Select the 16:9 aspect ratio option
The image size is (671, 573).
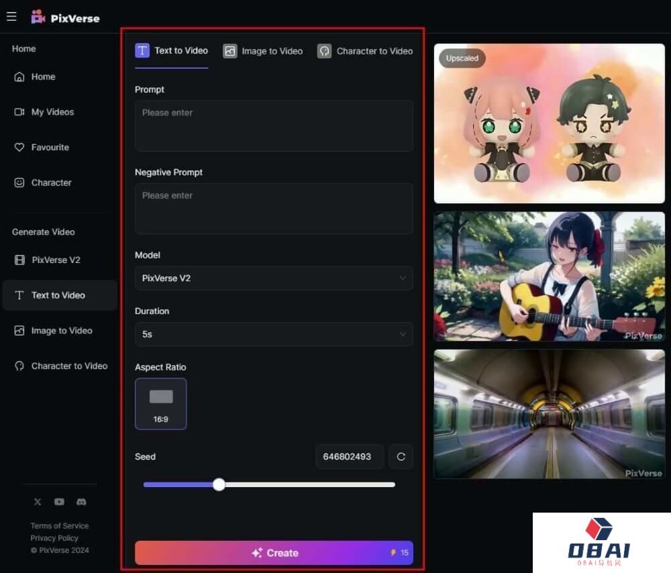point(161,404)
